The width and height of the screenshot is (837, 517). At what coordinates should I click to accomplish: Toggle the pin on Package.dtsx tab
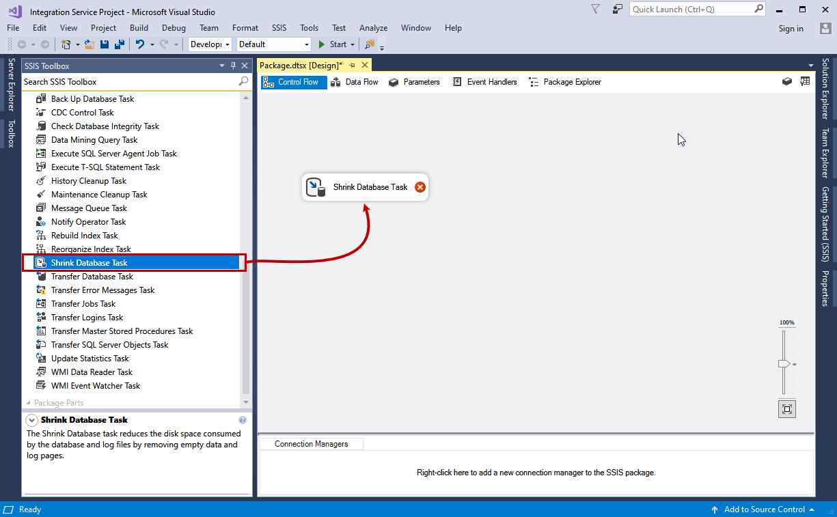click(353, 65)
